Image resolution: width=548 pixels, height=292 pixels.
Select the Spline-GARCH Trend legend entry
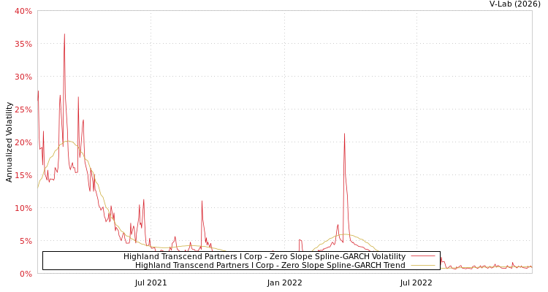pos(270,265)
